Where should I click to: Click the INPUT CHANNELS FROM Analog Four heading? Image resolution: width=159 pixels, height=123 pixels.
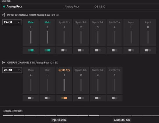[29, 15]
